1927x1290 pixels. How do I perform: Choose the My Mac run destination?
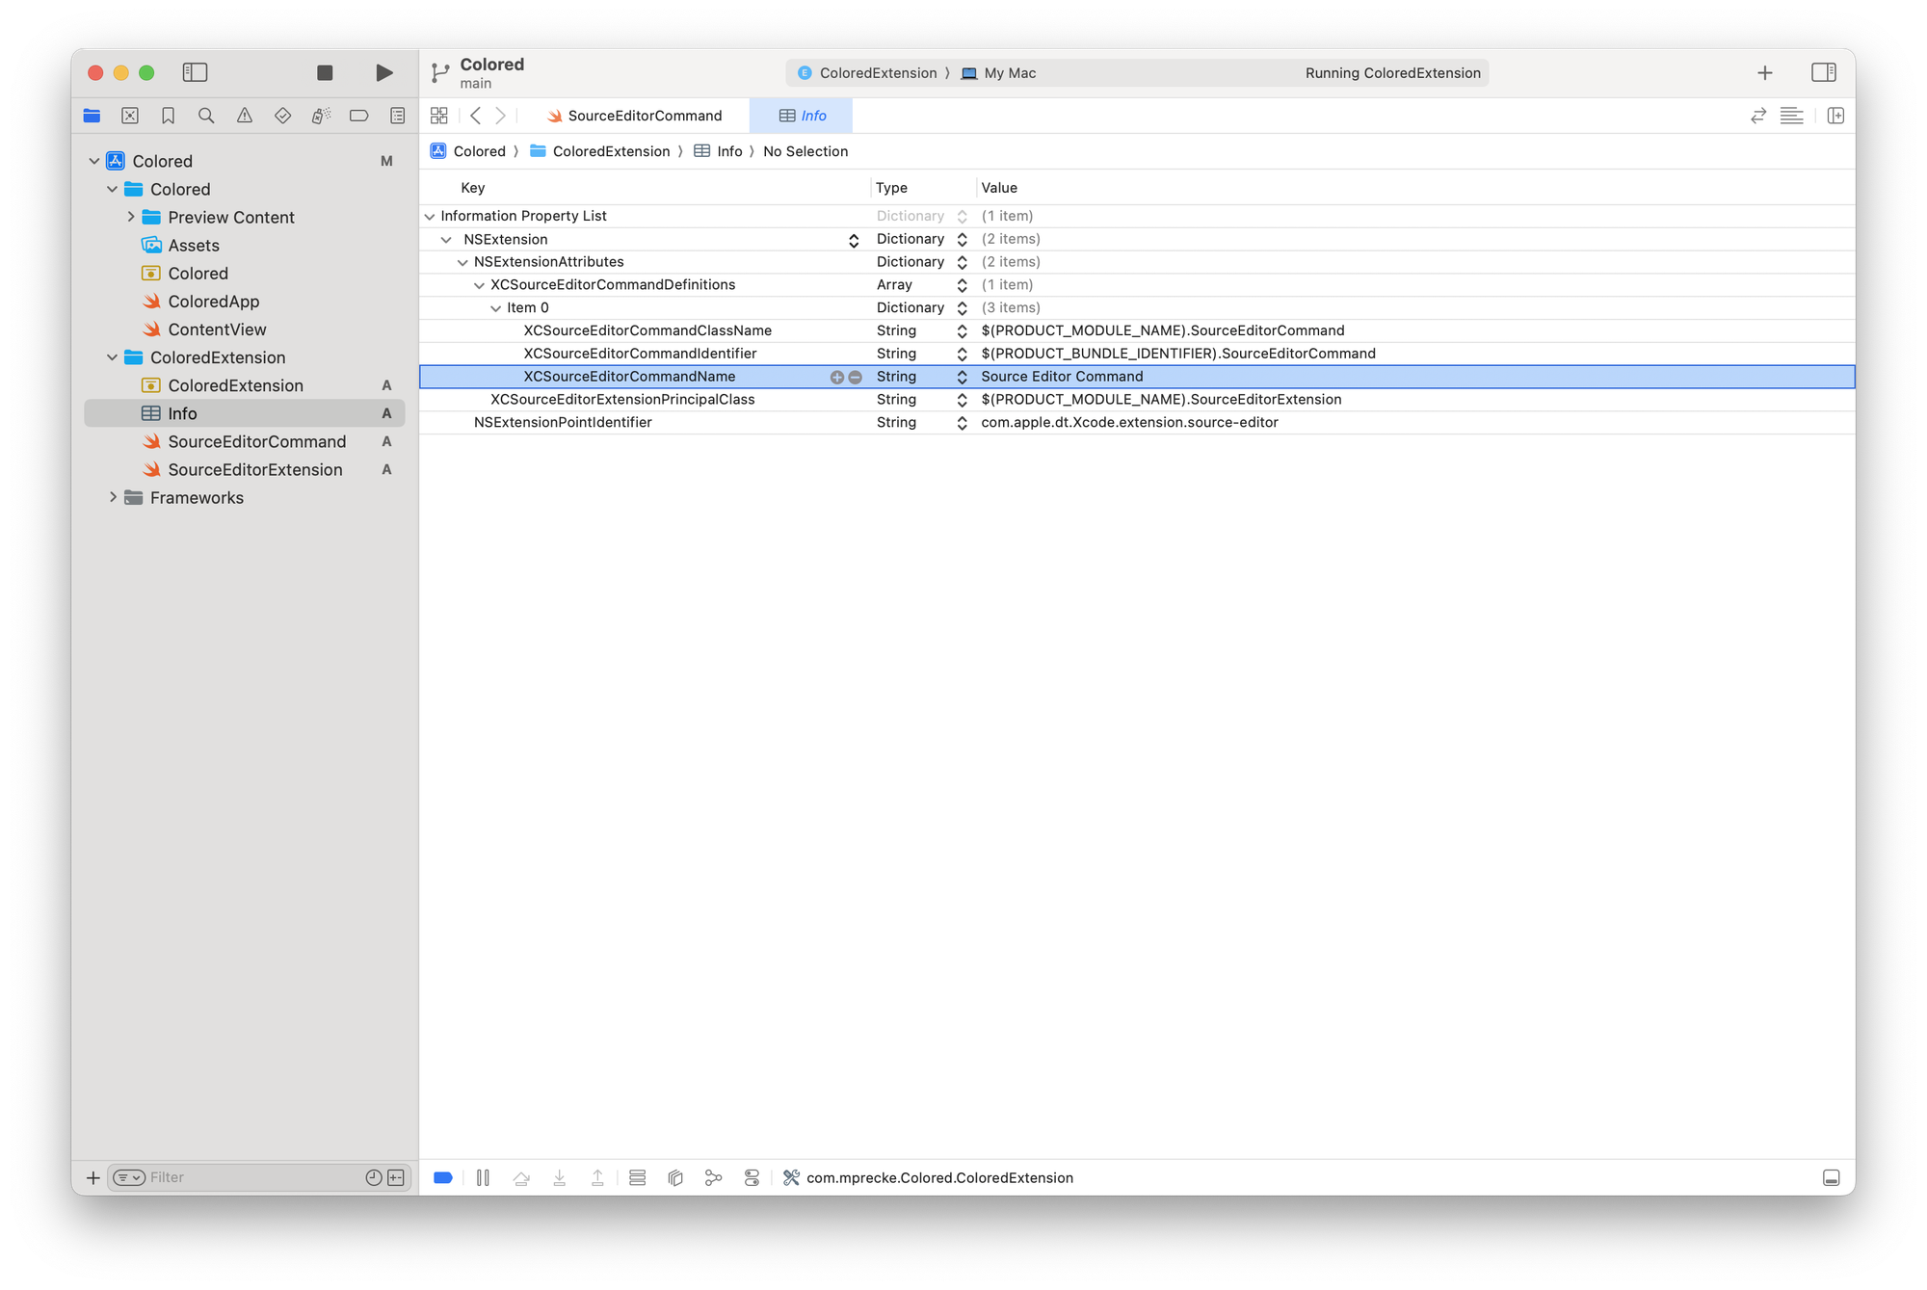[x=998, y=73]
